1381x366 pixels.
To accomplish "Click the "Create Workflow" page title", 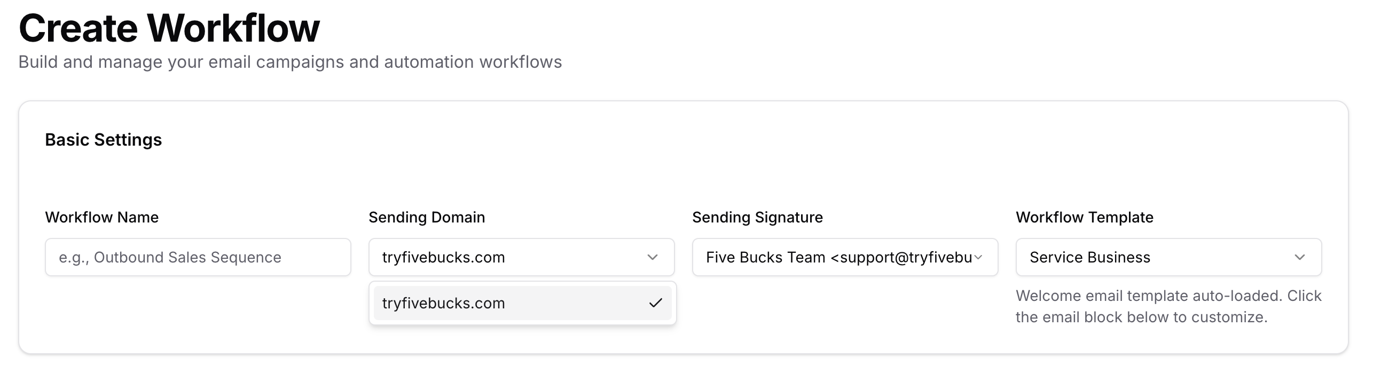I will click(x=169, y=28).
